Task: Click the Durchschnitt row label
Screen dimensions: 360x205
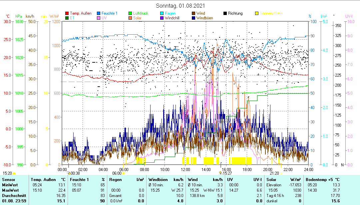Action: [12, 195]
